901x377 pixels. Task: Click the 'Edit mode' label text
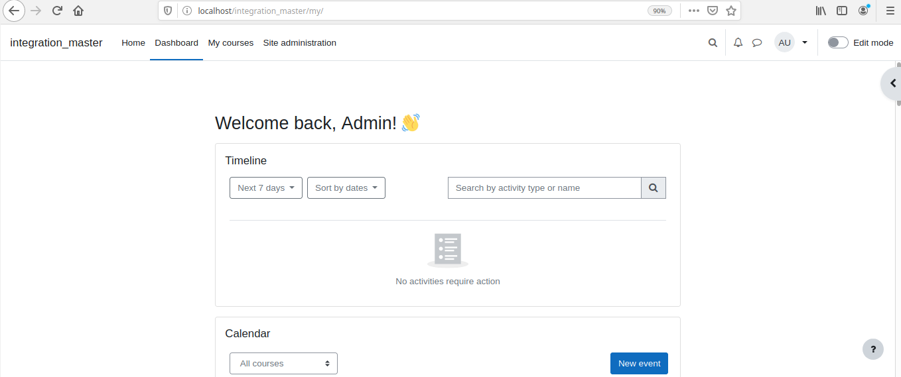tap(873, 42)
